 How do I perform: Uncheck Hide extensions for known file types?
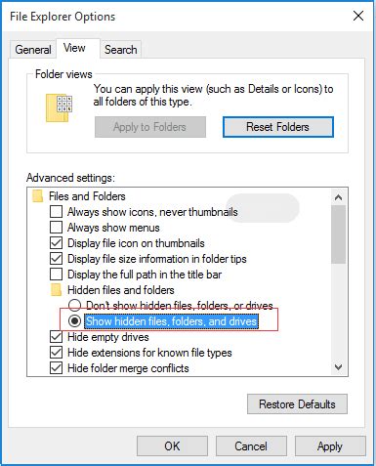click(56, 353)
